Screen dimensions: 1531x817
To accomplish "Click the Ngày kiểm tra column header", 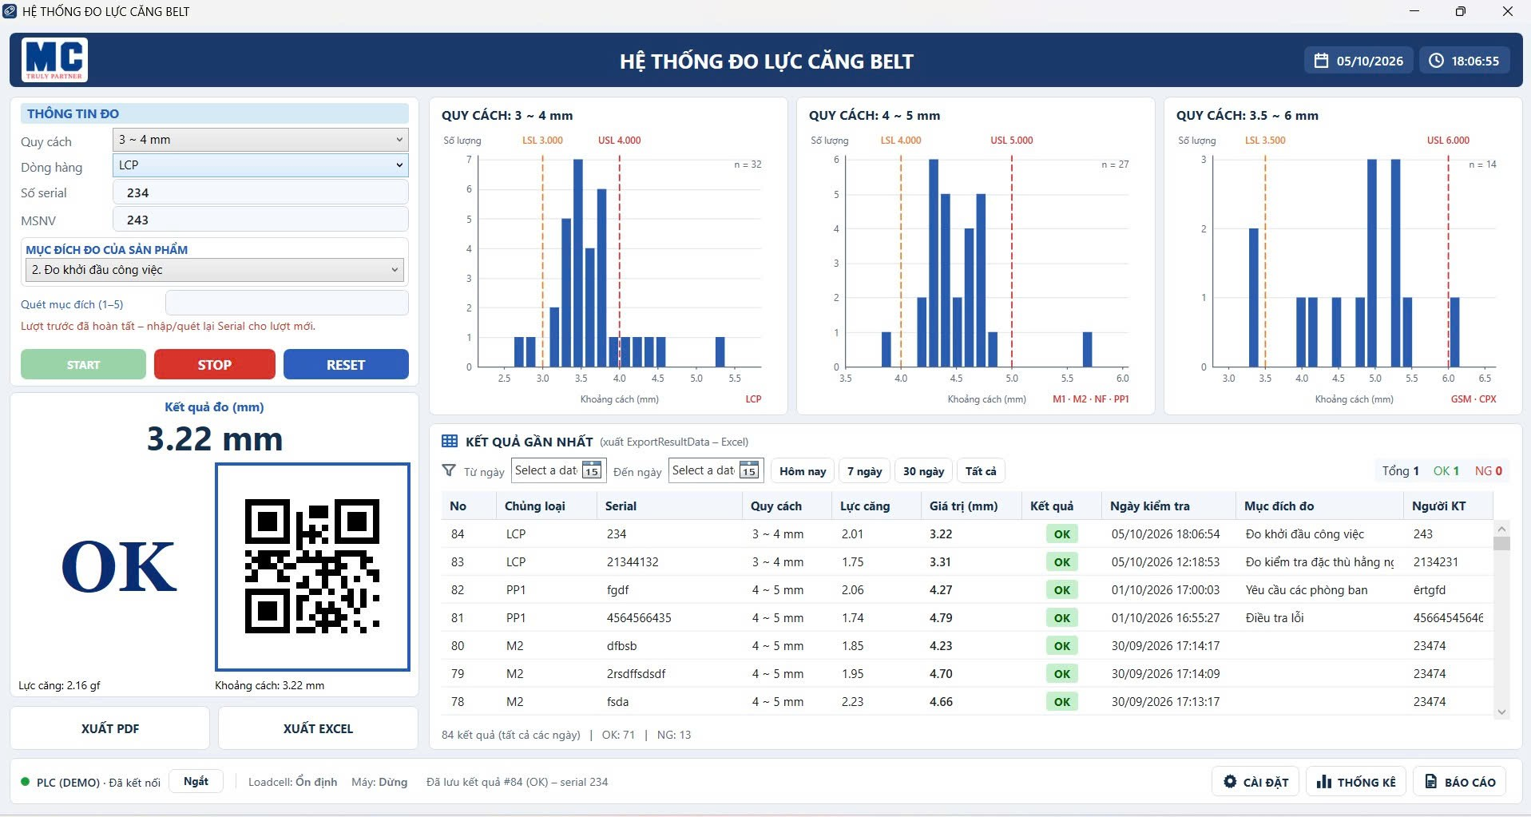I will (x=1167, y=506).
